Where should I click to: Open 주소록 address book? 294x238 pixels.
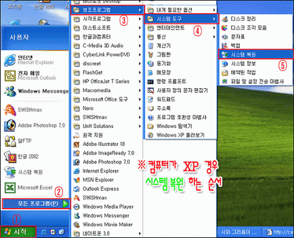[181, 108]
